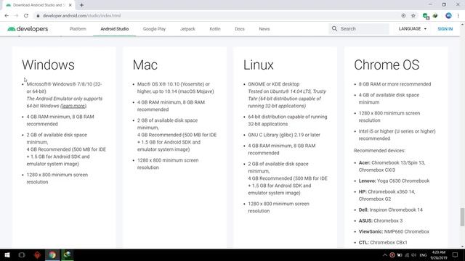
Task: Click the SIGN IN link
Action: (445, 29)
